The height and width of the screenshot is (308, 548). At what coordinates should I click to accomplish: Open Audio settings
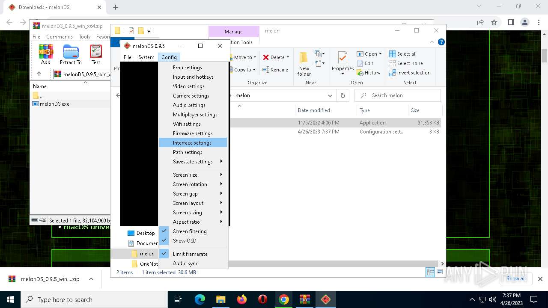pyautogui.click(x=193, y=105)
